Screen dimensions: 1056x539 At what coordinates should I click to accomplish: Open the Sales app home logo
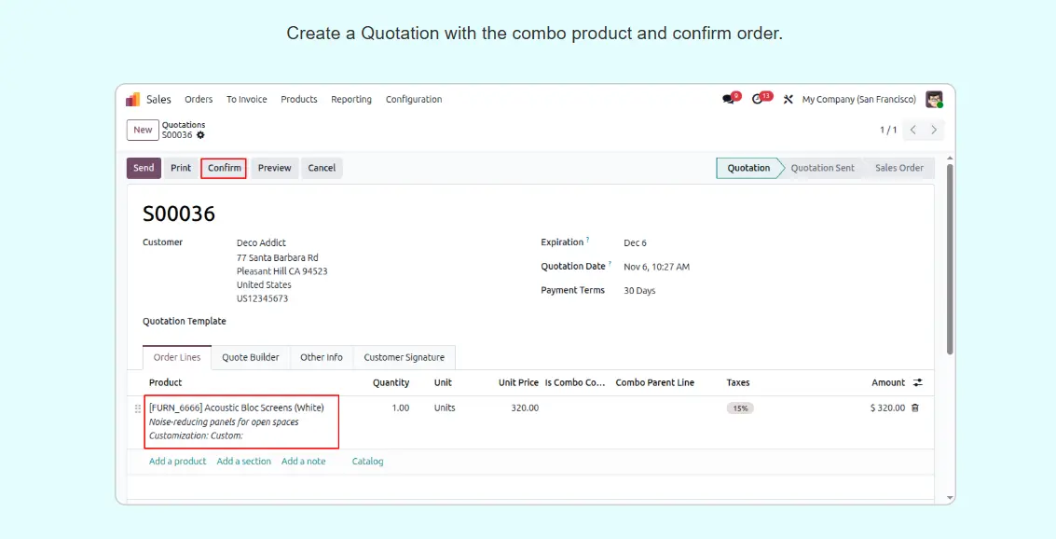pyautogui.click(x=133, y=100)
